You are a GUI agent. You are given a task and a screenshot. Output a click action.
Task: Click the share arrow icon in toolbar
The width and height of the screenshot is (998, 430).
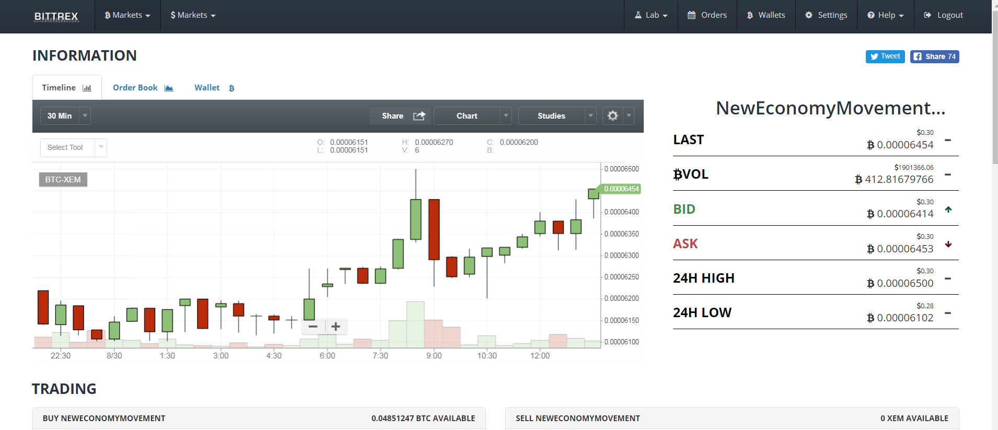point(419,116)
